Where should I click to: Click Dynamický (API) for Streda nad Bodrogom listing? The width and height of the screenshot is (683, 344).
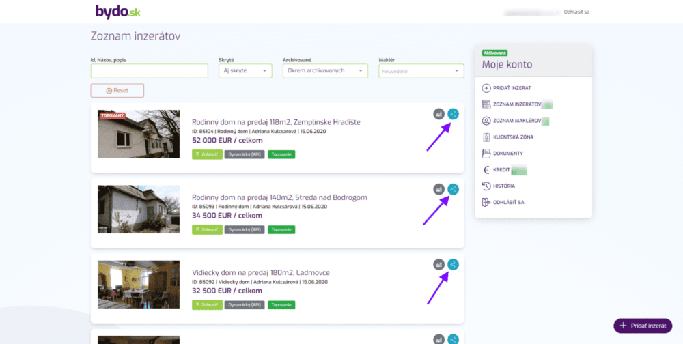pos(245,229)
